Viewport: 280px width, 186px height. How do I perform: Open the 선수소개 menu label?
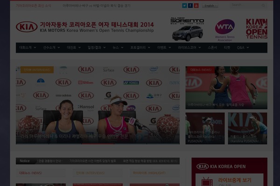(x=49, y=47)
